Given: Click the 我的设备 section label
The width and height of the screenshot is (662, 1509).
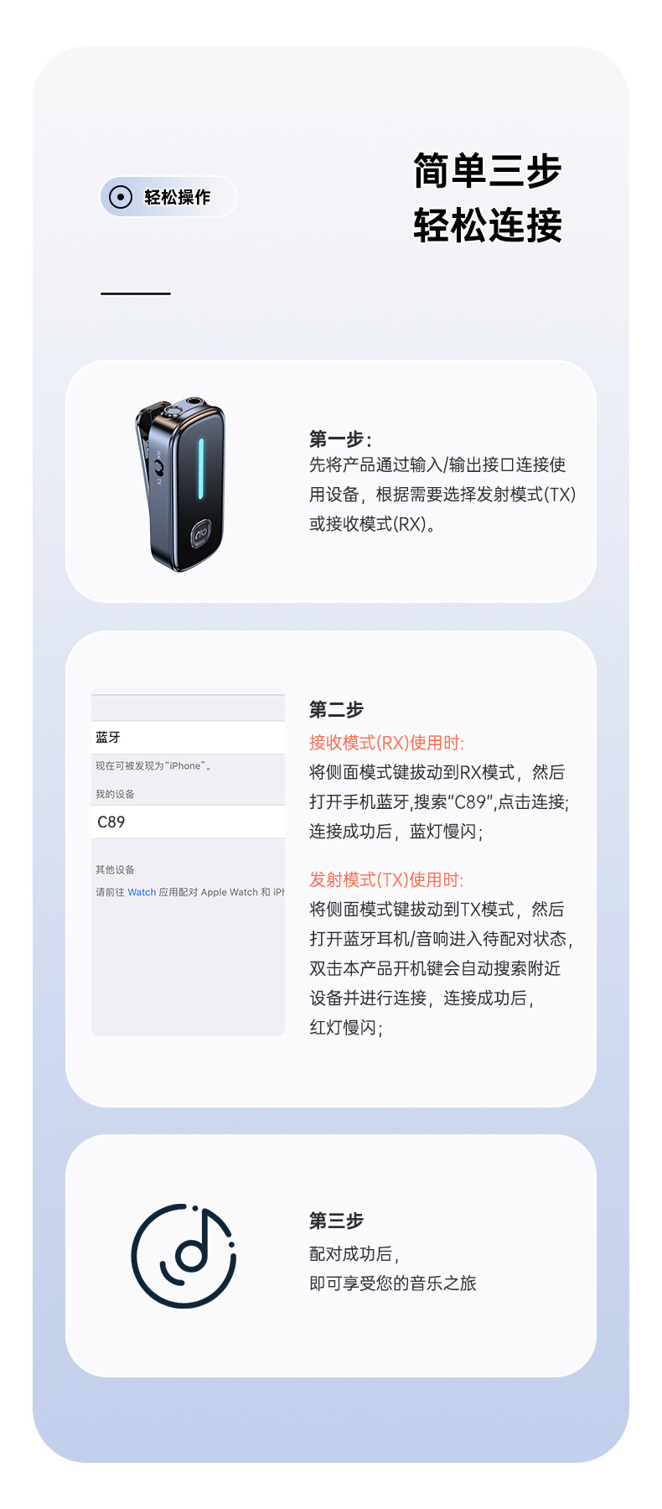Looking at the screenshot, I should coord(115,794).
